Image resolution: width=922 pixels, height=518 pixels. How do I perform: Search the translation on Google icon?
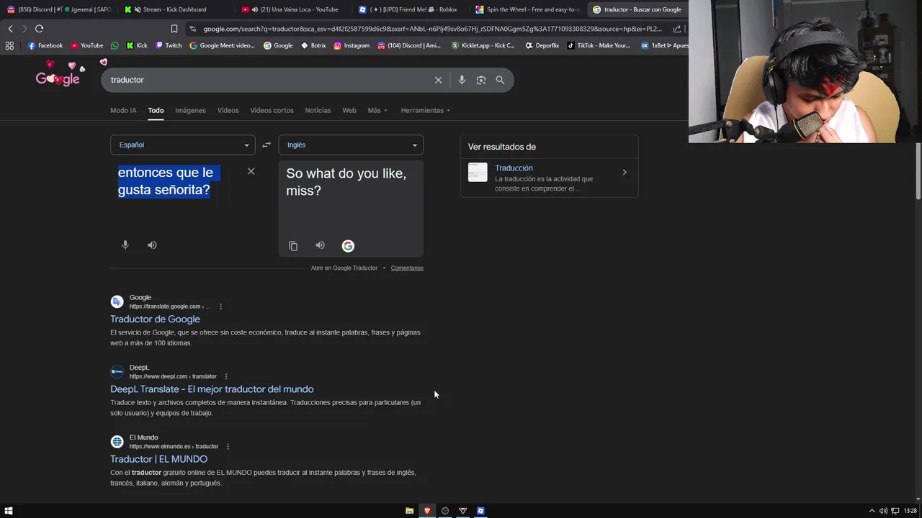[x=348, y=246]
